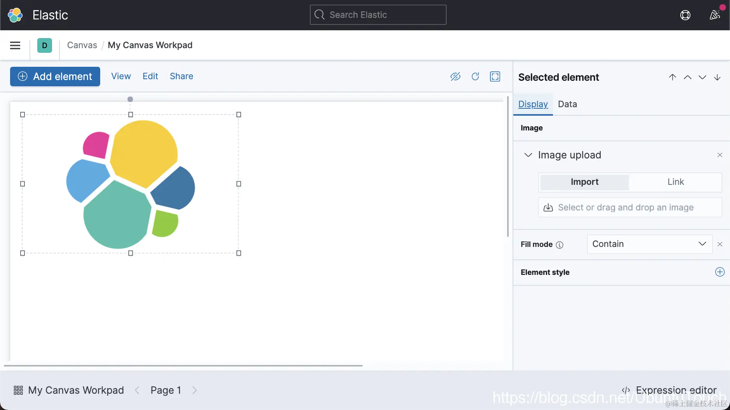Click the top-left image selection handle

tap(23, 115)
